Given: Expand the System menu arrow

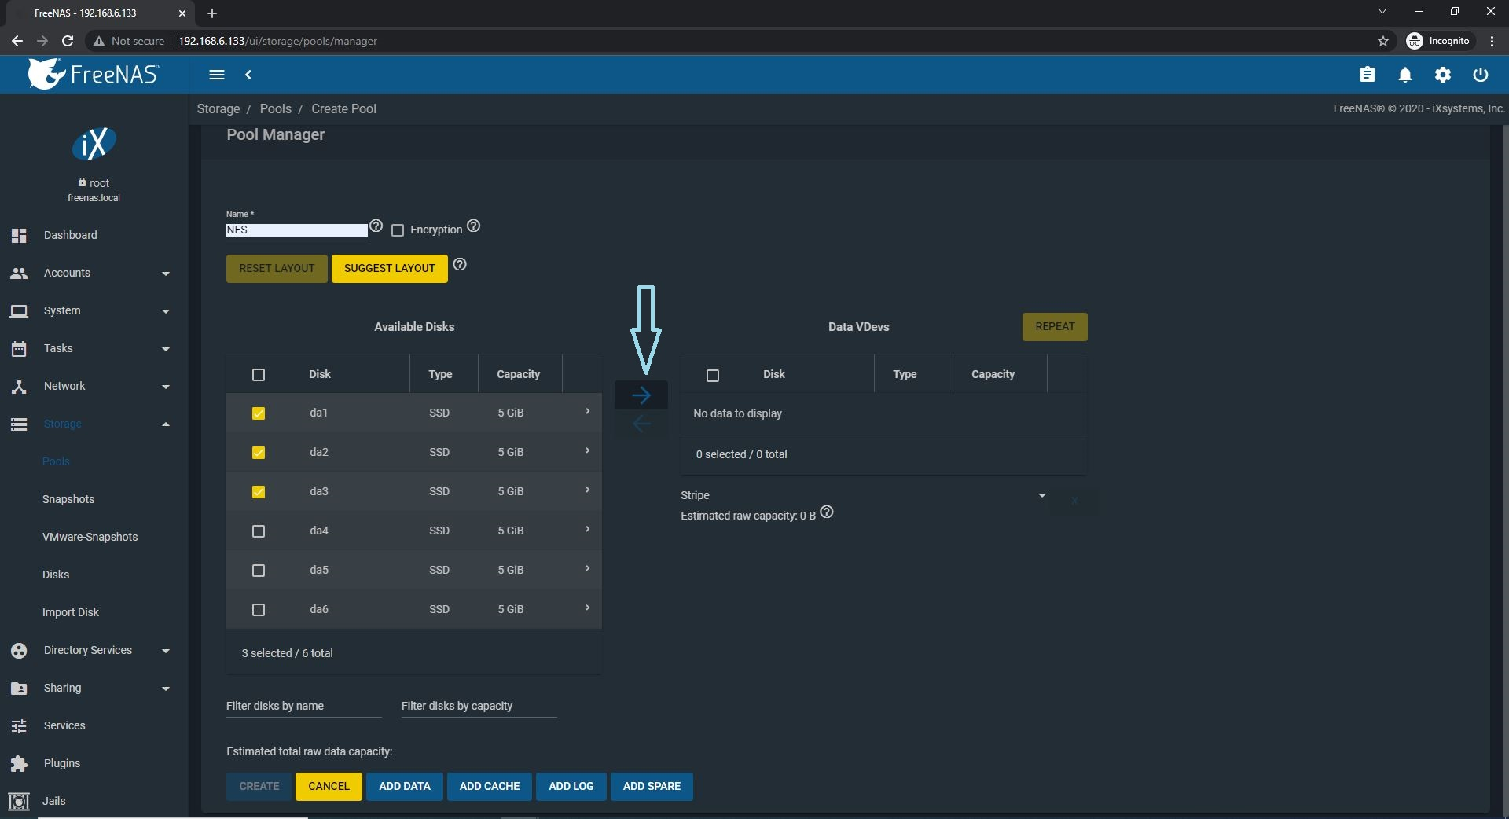Looking at the screenshot, I should click(166, 311).
